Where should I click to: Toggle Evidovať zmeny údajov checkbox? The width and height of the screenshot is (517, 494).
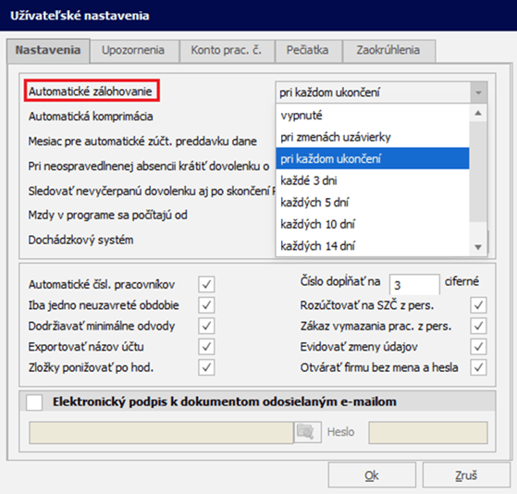coord(478,347)
